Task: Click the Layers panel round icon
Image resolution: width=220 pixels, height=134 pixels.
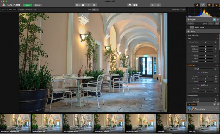Action: (x=188, y=20)
